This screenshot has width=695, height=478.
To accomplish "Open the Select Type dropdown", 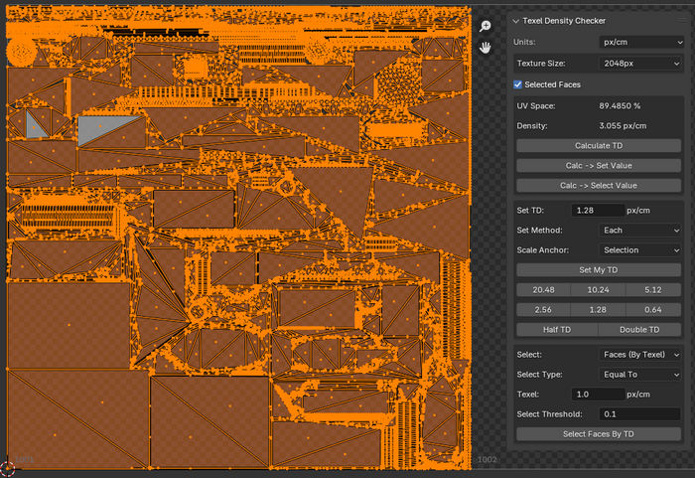I will [640, 374].
